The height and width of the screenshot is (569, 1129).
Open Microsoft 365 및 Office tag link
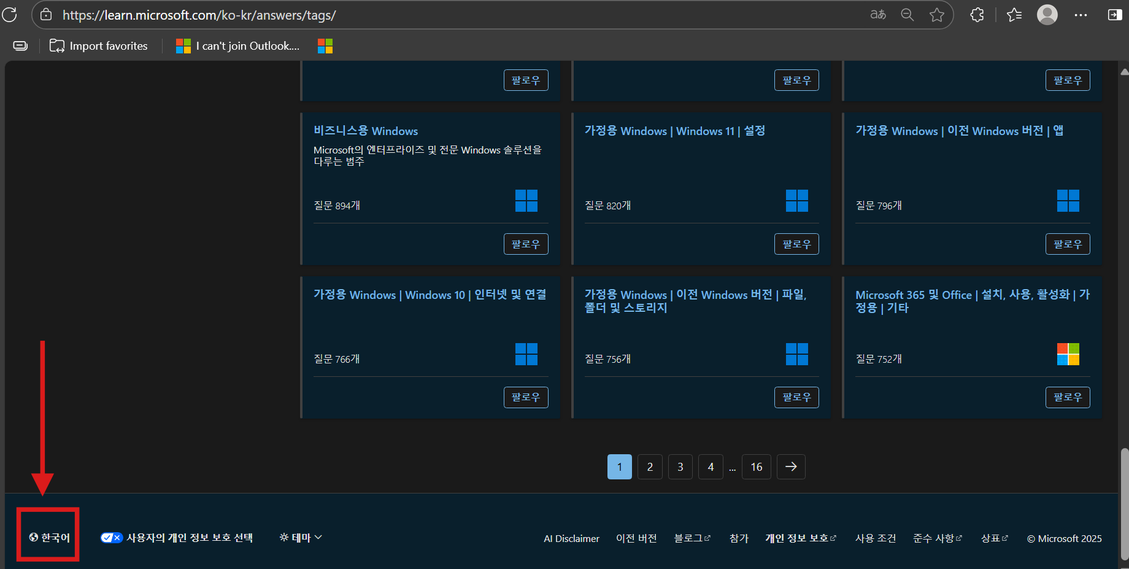point(973,301)
